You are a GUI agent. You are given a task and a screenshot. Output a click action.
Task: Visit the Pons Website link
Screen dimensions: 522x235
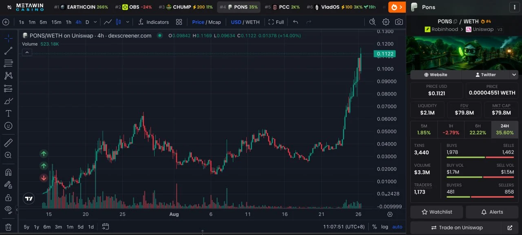(436, 74)
